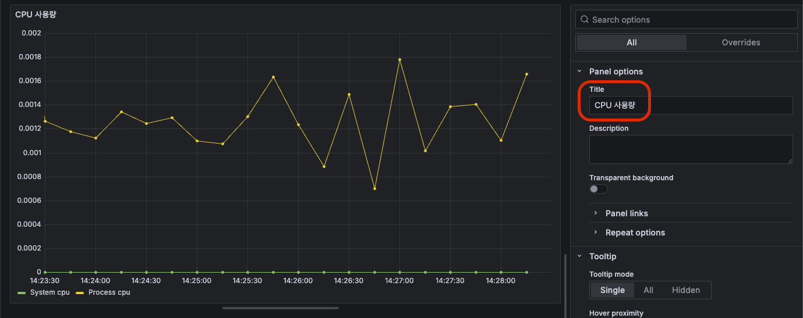Toggle Transparent background switch
The width and height of the screenshot is (803, 318).
point(598,189)
